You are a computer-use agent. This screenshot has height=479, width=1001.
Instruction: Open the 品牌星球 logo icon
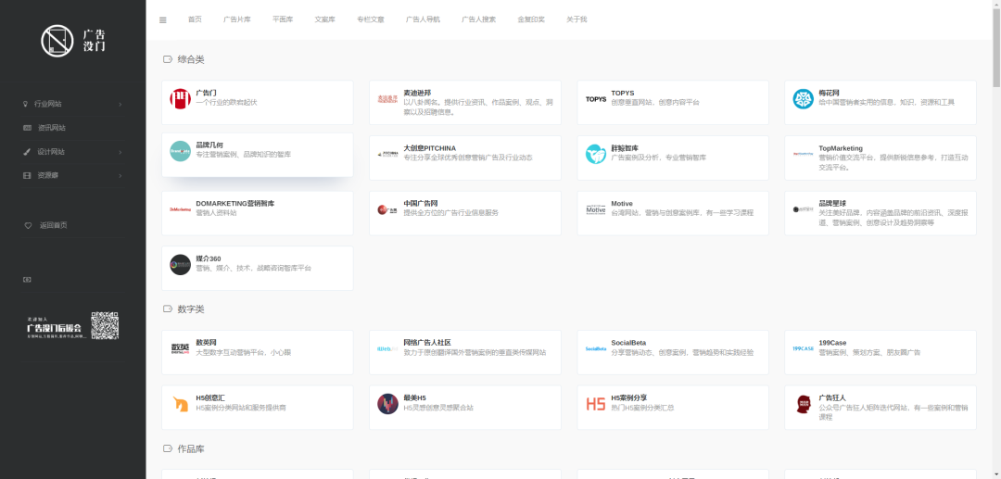803,209
